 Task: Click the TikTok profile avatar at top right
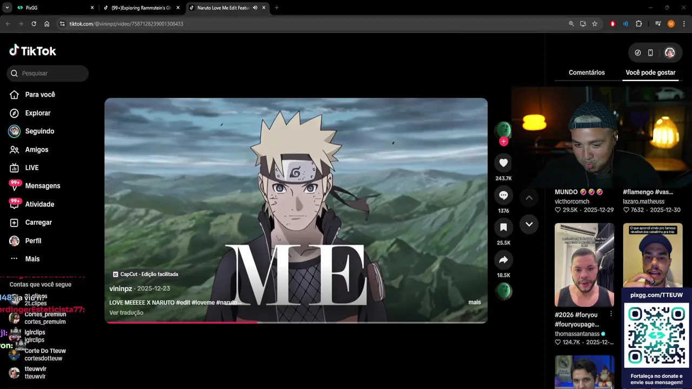point(670,52)
